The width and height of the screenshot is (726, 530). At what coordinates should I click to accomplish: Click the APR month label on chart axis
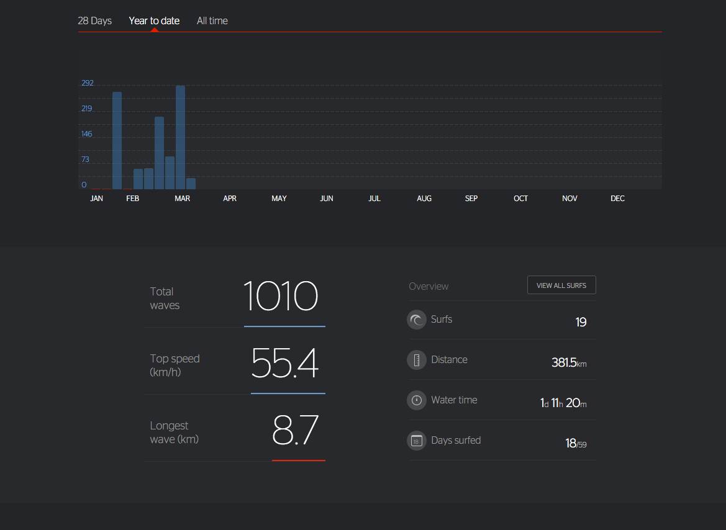click(x=230, y=199)
